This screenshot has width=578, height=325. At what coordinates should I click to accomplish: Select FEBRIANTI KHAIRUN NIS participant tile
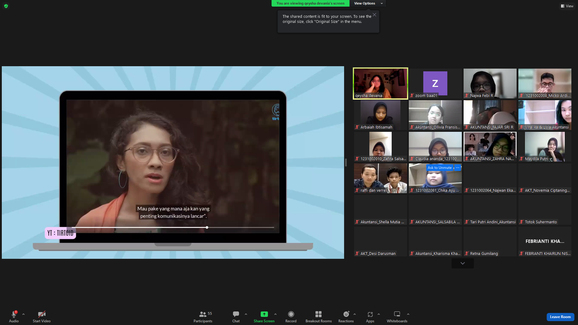tap(545, 241)
